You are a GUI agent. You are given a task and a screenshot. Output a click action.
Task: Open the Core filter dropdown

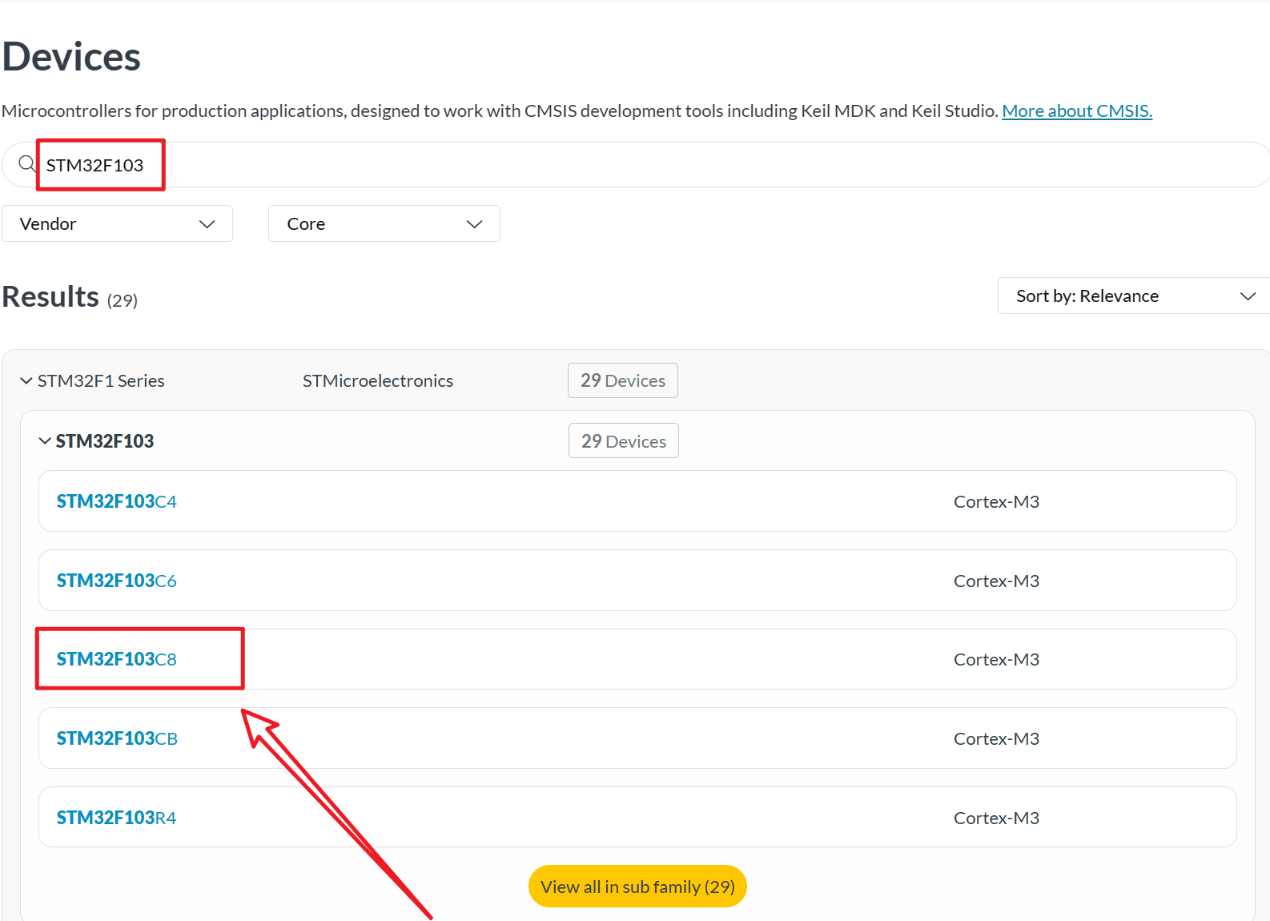coord(384,223)
